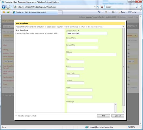The height and width of the screenshot is (130, 143).
Task: Click the form's vertical scrollbar thumb
Action: [123, 67]
